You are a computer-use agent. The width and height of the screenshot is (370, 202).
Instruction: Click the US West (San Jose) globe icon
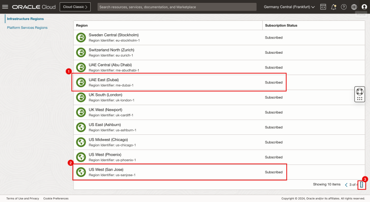[81, 172]
